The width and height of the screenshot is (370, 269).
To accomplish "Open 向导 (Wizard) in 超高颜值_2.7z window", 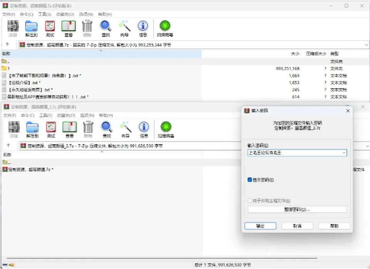I will point(125,130).
